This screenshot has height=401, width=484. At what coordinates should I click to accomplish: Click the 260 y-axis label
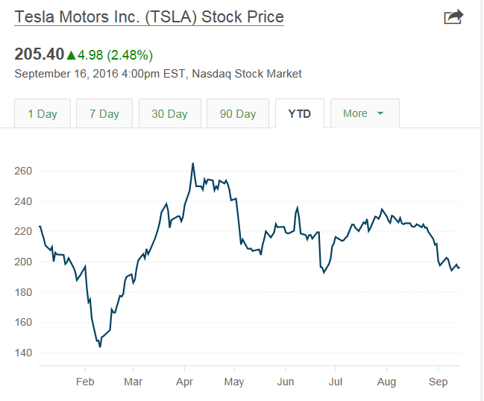(23, 171)
